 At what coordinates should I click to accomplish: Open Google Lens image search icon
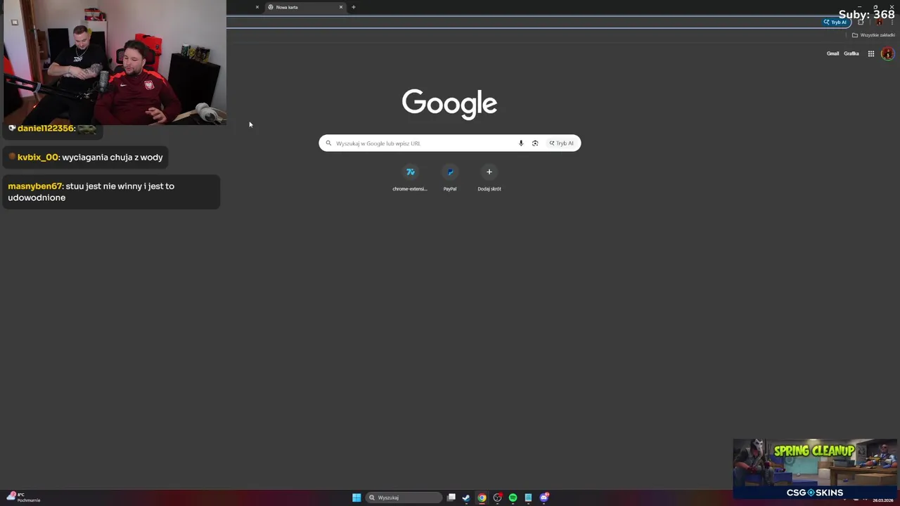click(x=535, y=143)
